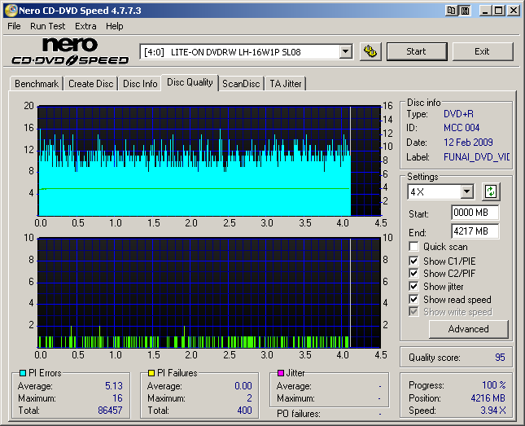Image resolution: width=525 pixels, height=426 pixels.
Task: Click the Nero application icon in title bar
Action: pyautogui.click(x=11, y=11)
